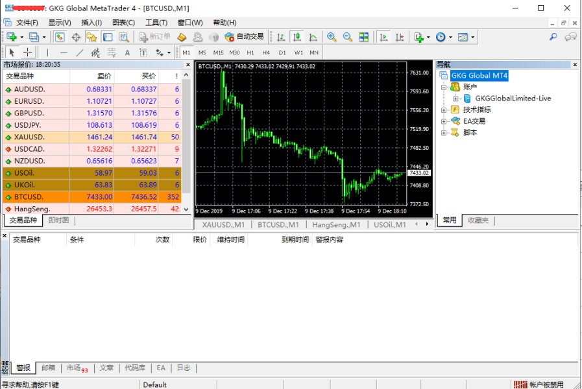Open the 图表(C) menu
The width and height of the screenshot is (582, 389).
[x=123, y=23]
